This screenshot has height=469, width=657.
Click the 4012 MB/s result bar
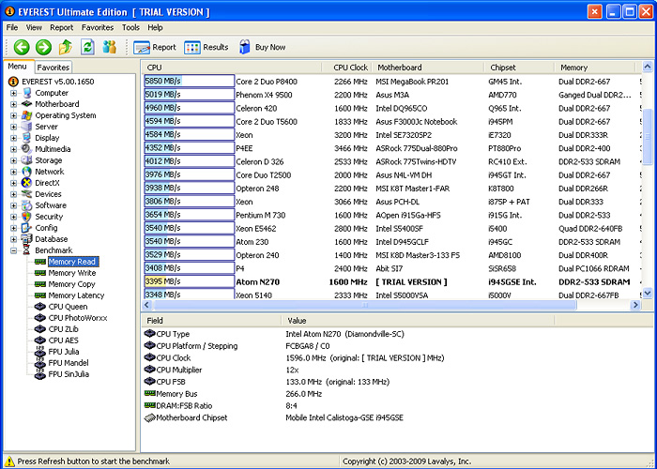pos(190,161)
